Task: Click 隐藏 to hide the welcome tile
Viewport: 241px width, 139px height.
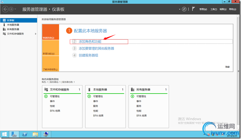Action: point(227,67)
